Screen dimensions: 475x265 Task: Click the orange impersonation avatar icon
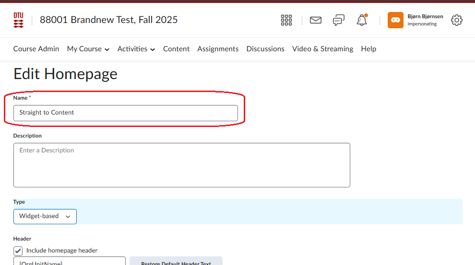click(x=395, y=20)
